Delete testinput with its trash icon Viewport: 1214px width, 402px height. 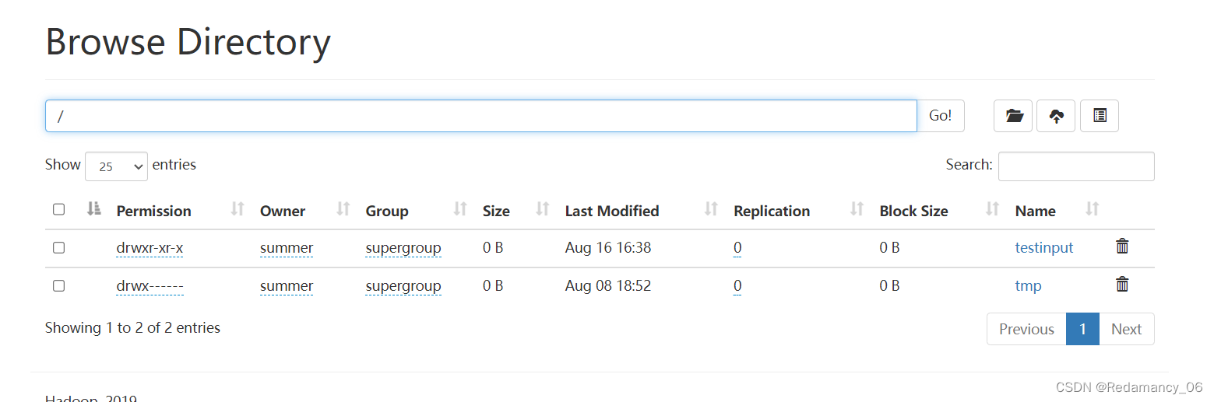[1122, 246]
